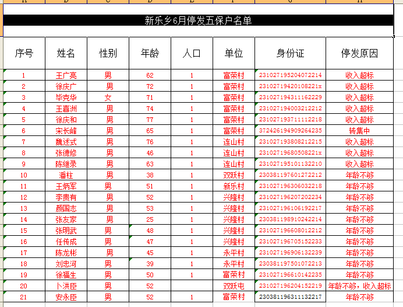Click the 身份证 header cell
Viewport: 403px width, 307px height.
pyautogui.click(x=290, y=53)
